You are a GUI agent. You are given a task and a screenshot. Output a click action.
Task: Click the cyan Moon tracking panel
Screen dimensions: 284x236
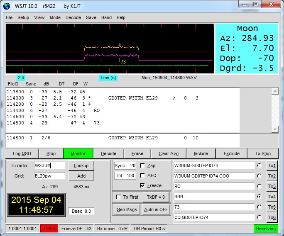tap(246, 49)
